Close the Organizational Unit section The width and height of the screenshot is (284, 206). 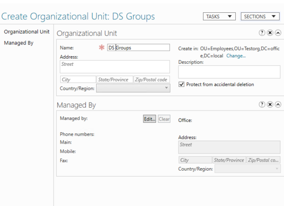coord(270,33)
